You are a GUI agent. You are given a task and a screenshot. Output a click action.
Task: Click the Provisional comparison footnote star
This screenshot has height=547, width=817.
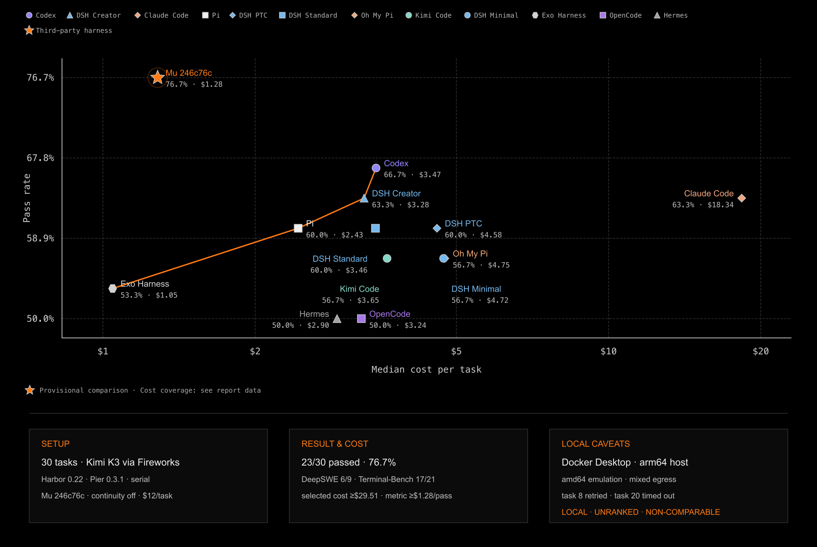coord(30,390)
